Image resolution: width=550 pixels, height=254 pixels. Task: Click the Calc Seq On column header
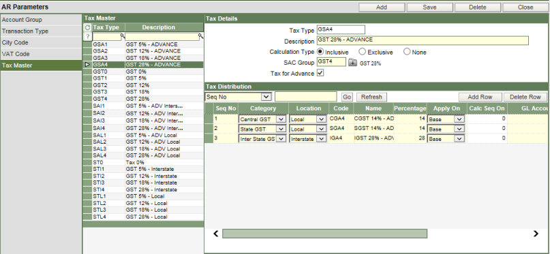tap(487, 108)
